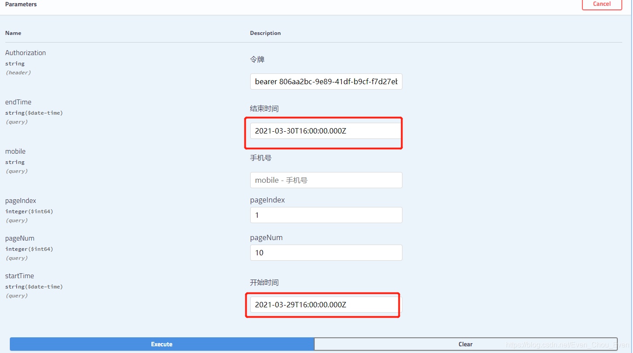Click the 开始时间 description label
The image size is (633, 353).
264,283
